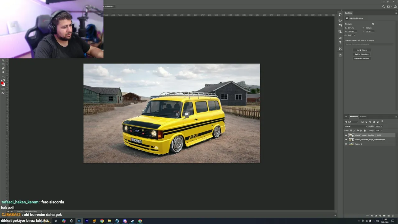Filter layers by smart objects

[x=377, y=122]
